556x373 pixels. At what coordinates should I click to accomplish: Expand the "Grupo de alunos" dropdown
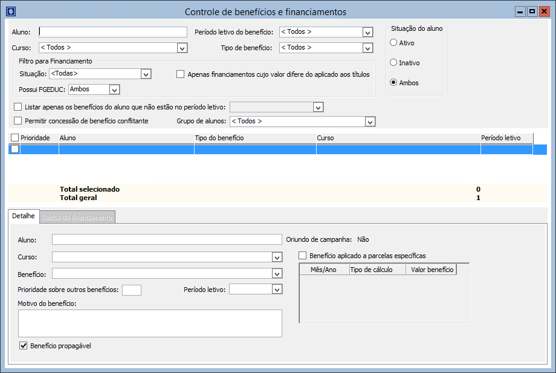click(x=369, y=121)
